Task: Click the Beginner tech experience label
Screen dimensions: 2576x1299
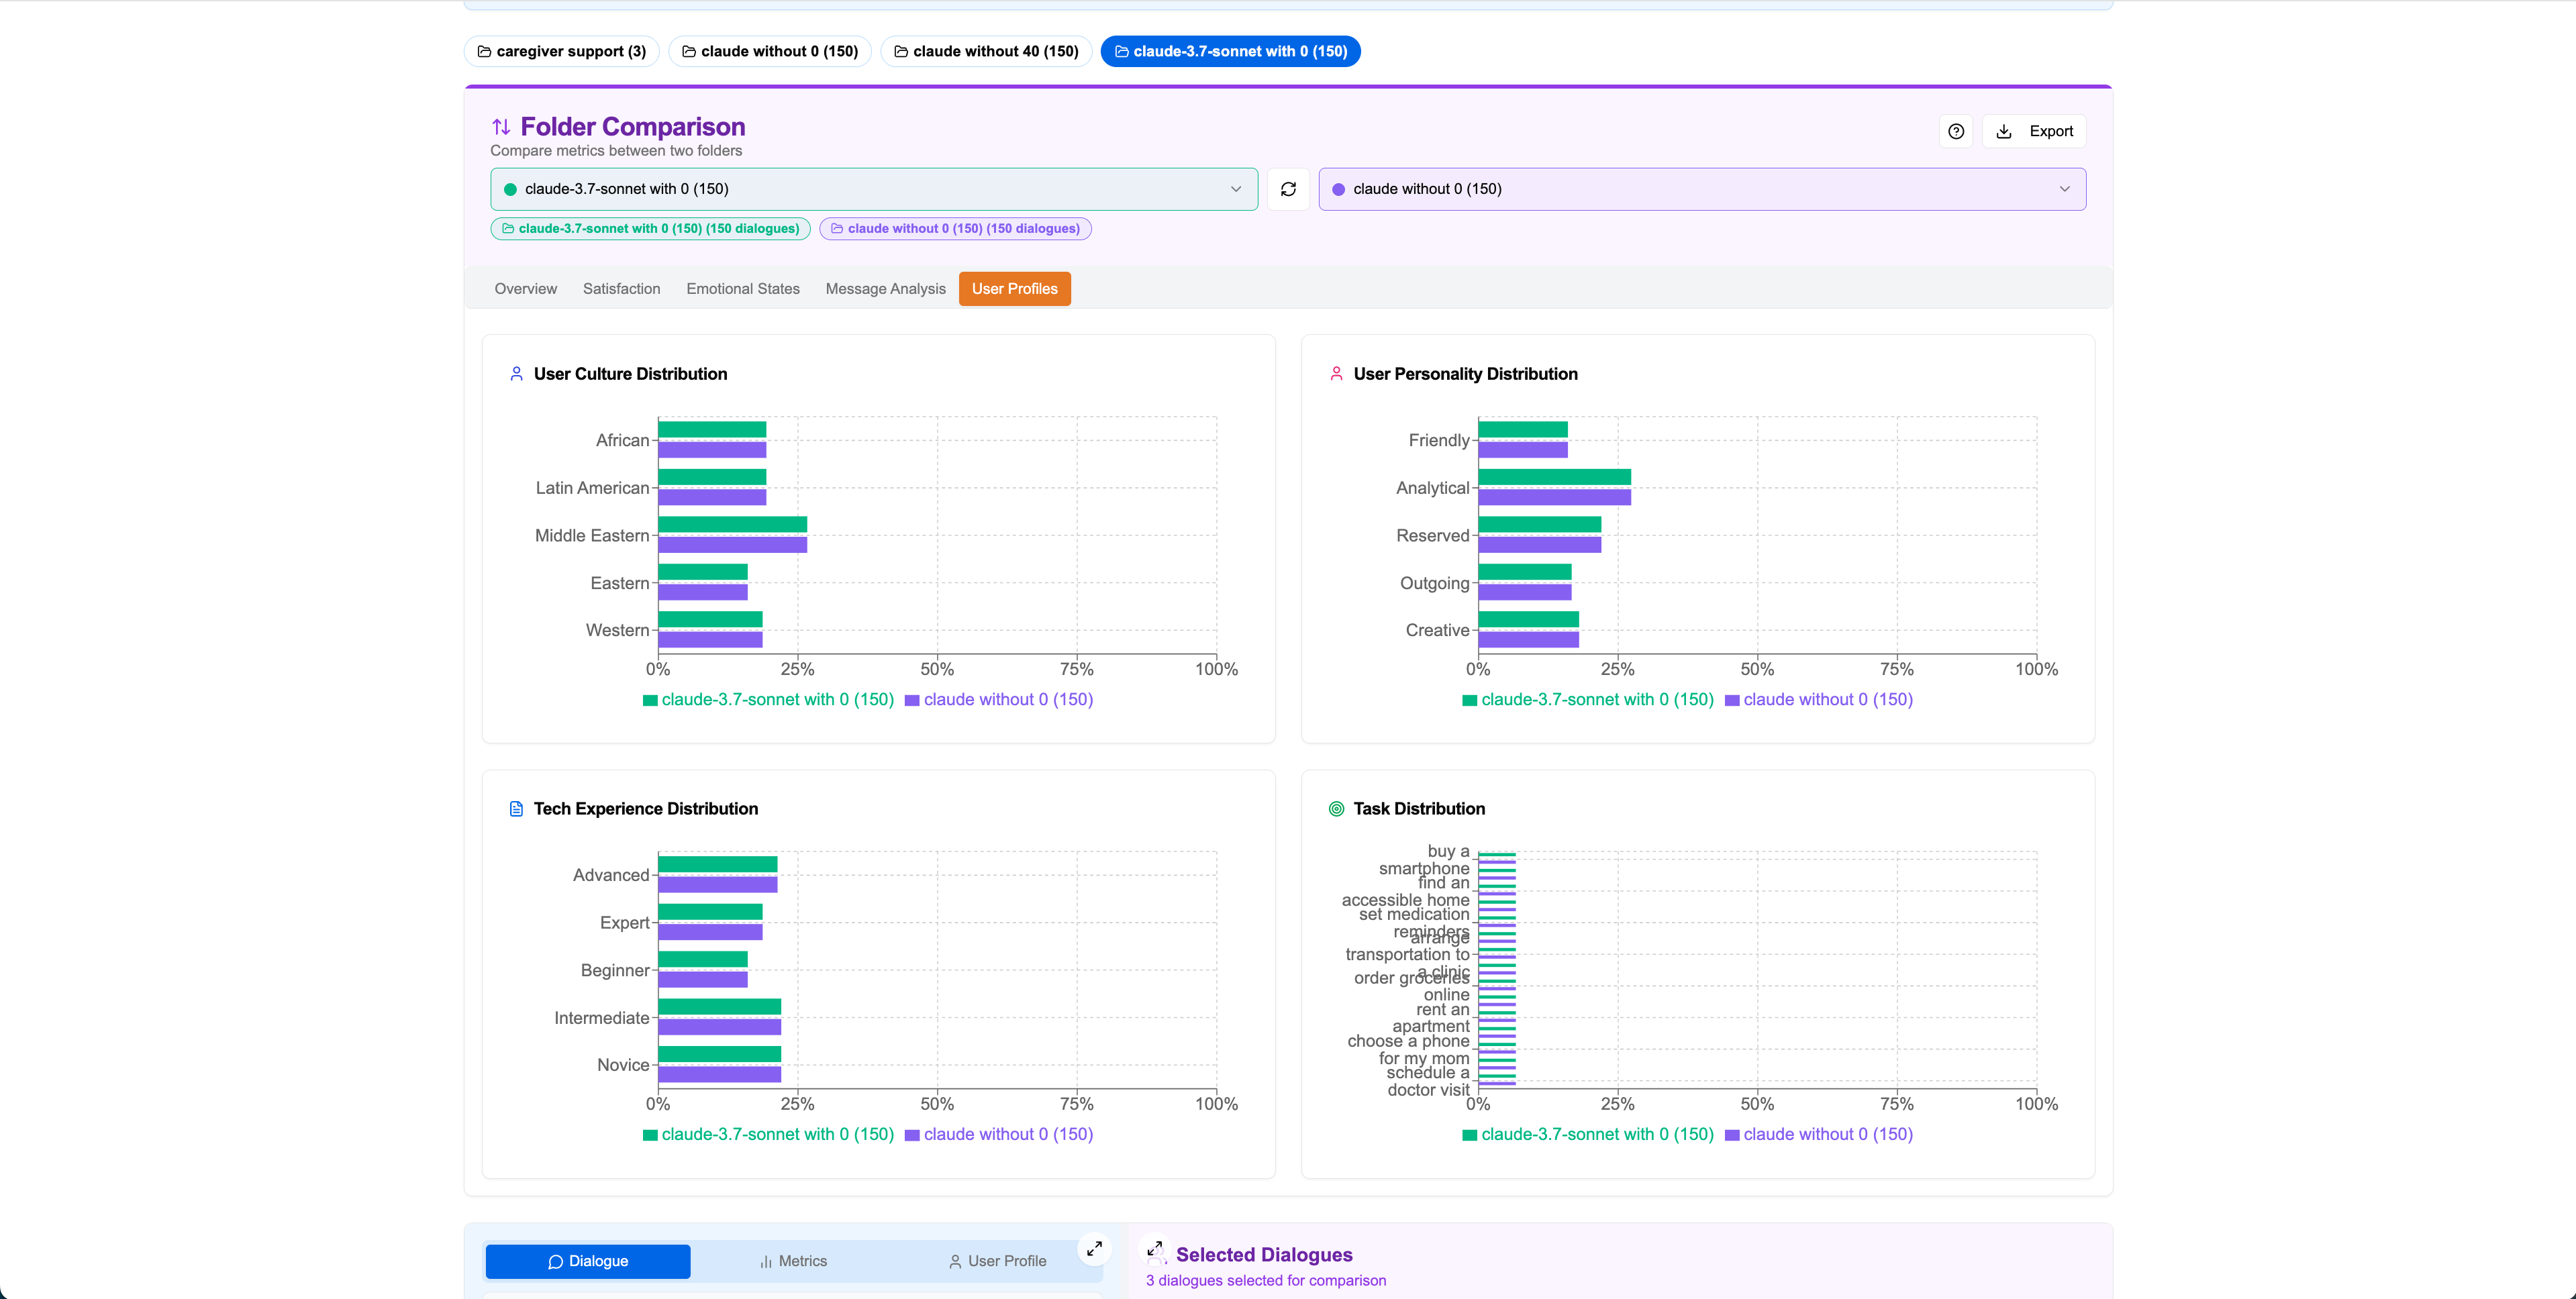Action: [615, 970]
